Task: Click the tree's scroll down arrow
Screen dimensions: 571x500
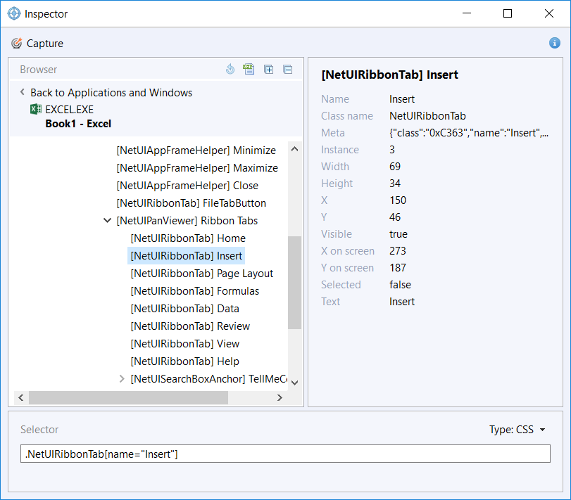Action: (x=294, y=382)
